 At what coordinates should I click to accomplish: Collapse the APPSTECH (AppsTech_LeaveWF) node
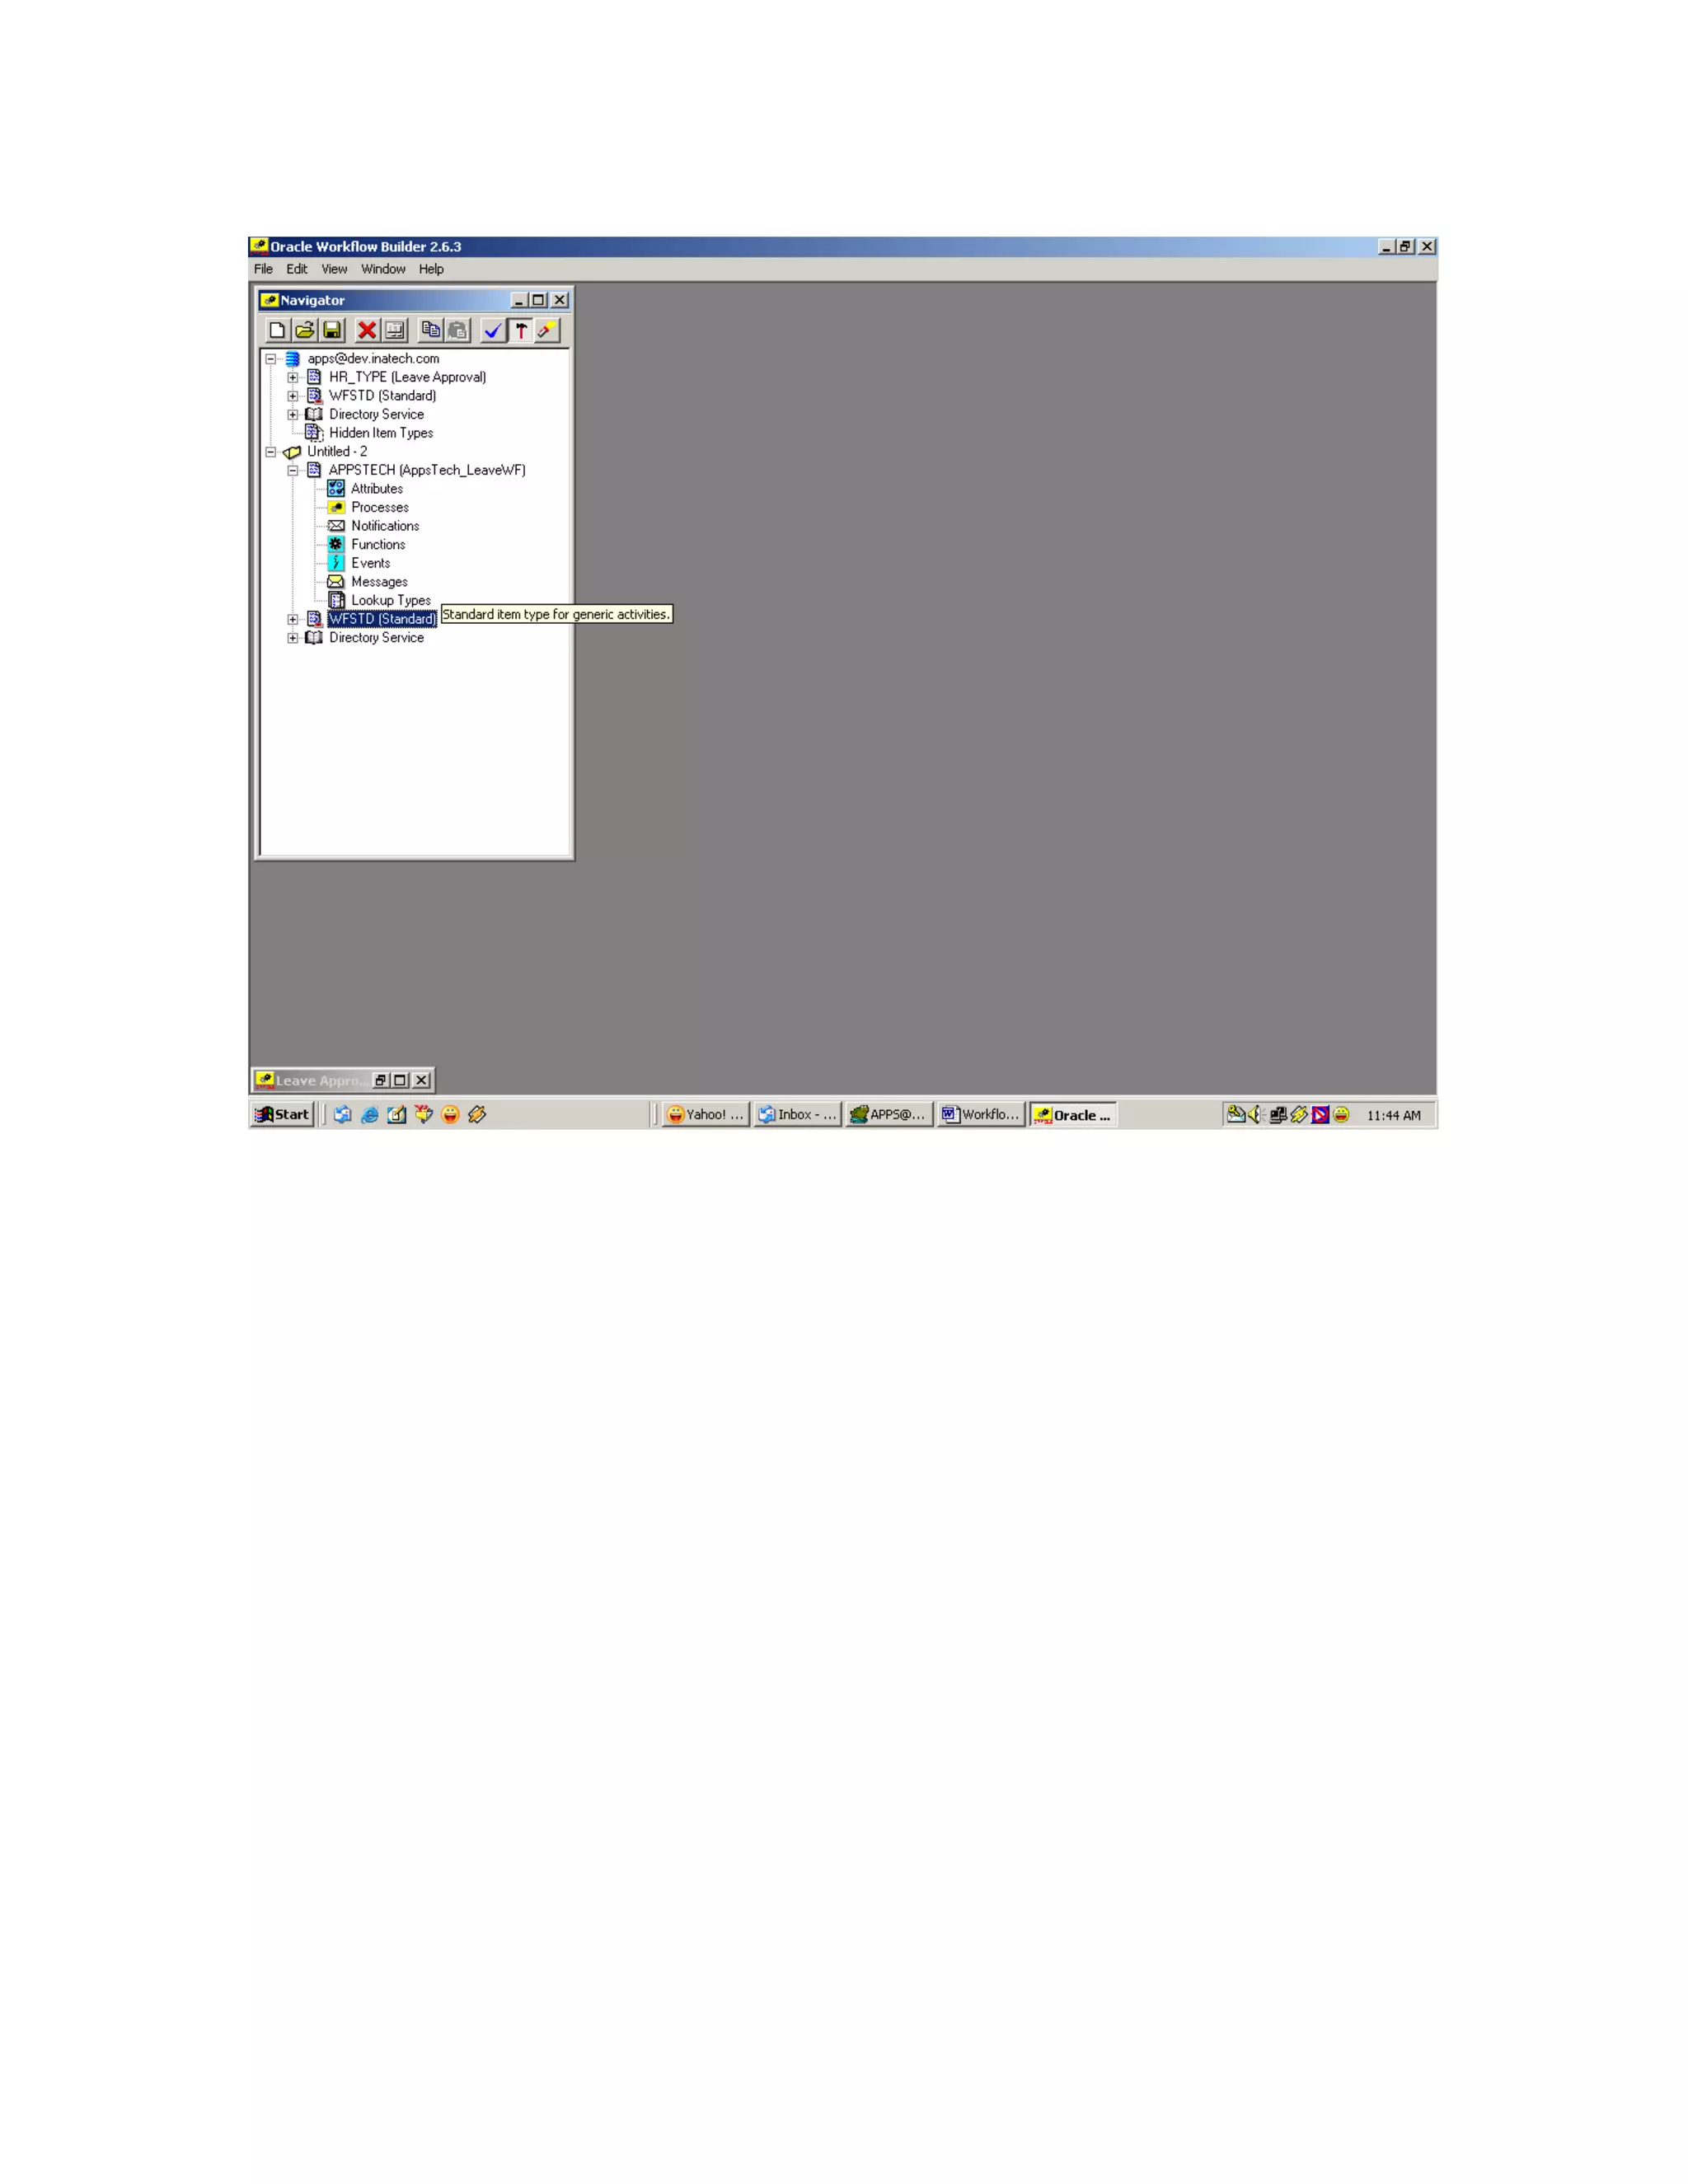click(292, 470)
